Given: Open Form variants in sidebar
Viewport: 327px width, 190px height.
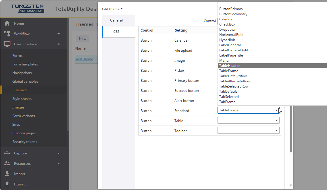Looking at the screenshot, I should [x=24, y=116].
